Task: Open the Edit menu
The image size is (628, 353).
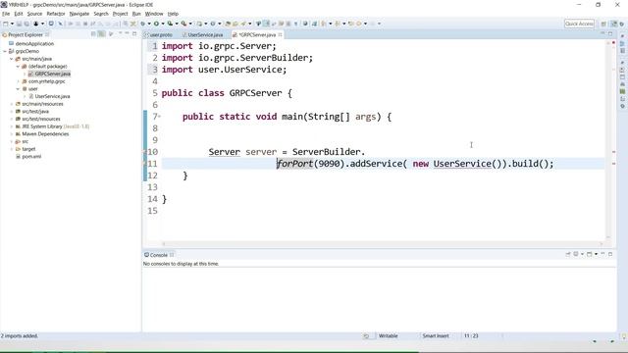Action: (x=19, y=14)
